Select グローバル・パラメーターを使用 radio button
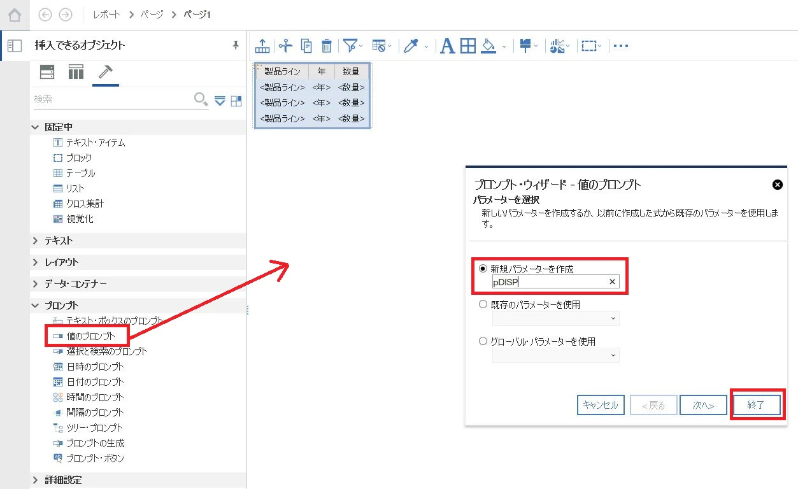 pyautogui.click(x=483, y=341)
